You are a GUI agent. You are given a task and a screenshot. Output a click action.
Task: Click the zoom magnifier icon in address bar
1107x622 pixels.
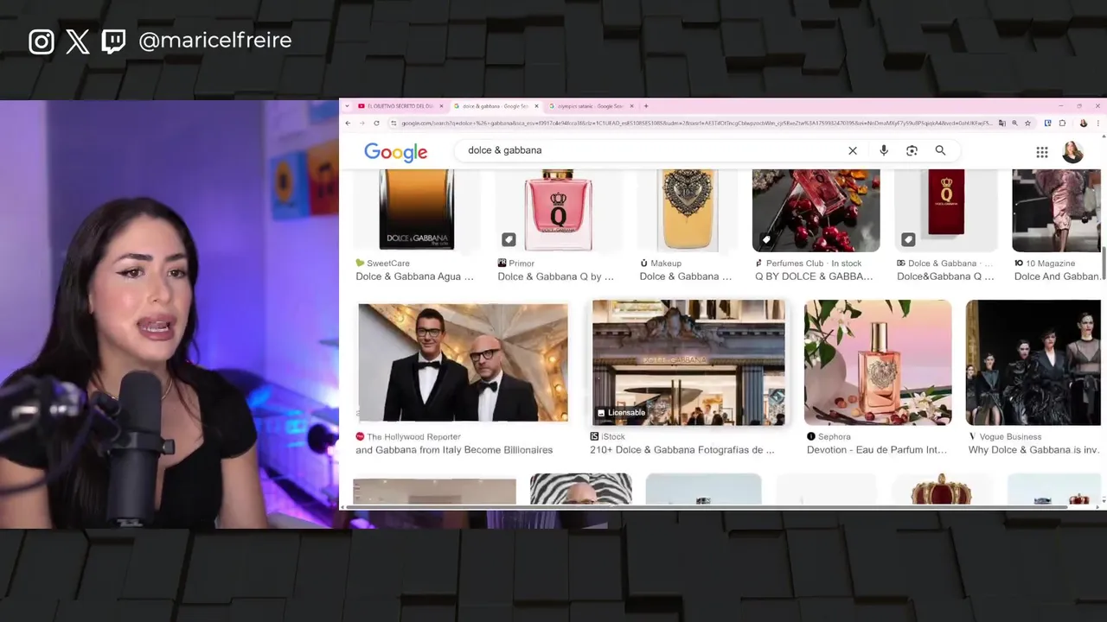(x=1014, y=124)
